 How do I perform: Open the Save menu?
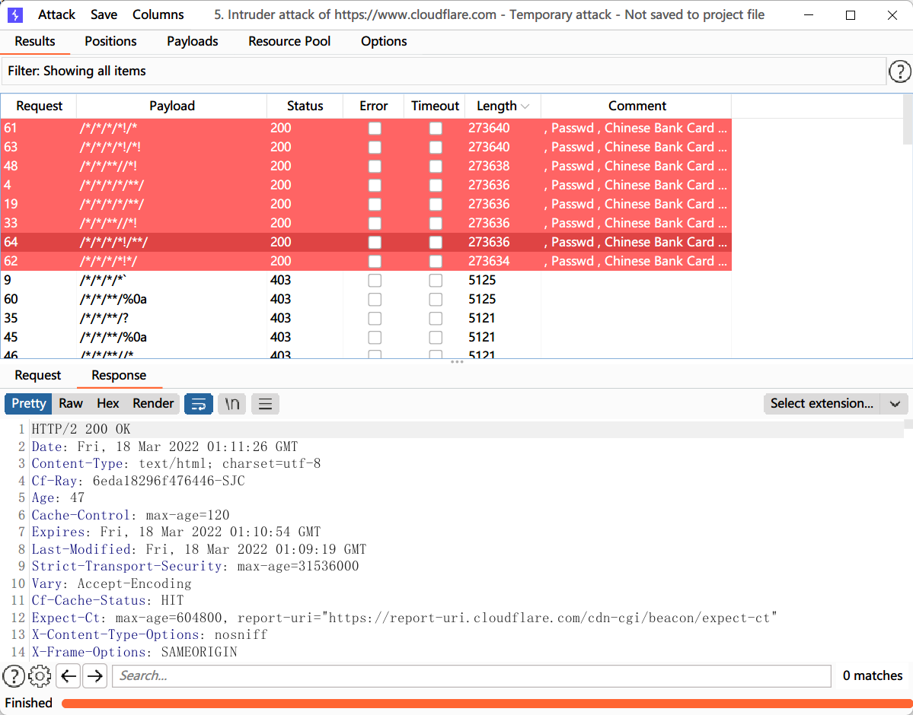[104, 15]
